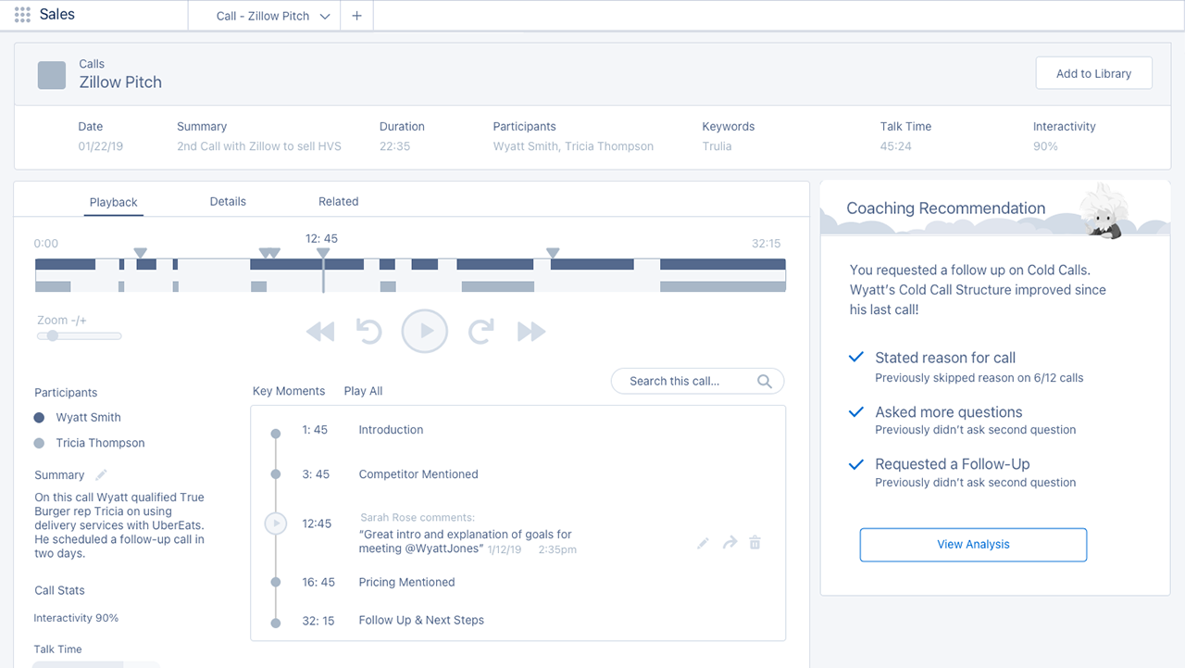Viewport: 1185px width, 668px height.
Task: Edit Sarah Rose's comment with pencil icon
Action: 704,543
